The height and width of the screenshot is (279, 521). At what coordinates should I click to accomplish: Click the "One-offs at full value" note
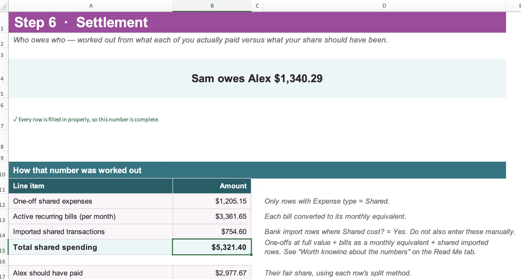tap(376, 247)
